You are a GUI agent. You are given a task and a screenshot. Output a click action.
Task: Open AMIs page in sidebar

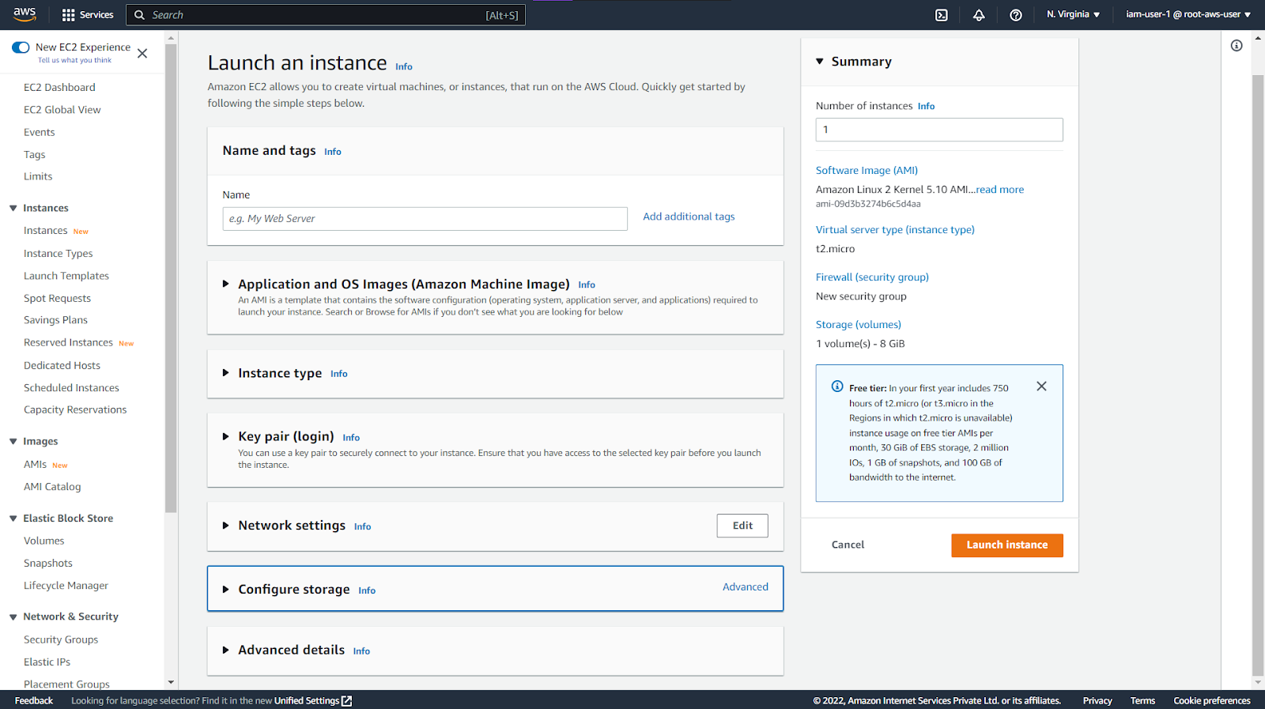pos(36,465)
